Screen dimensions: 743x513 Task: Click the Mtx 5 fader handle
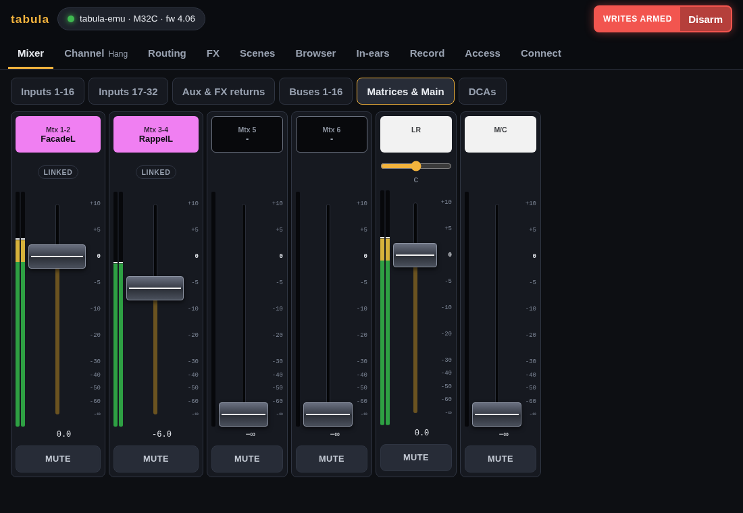point(244,414)
